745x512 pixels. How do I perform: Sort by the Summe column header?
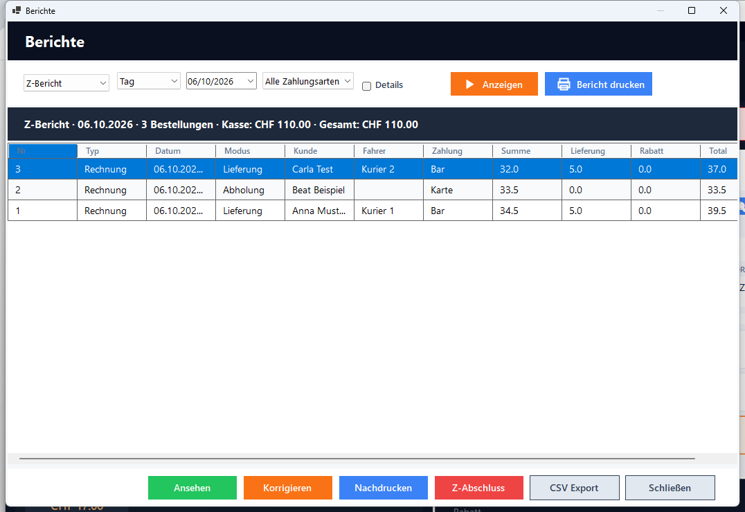[528, 151]
